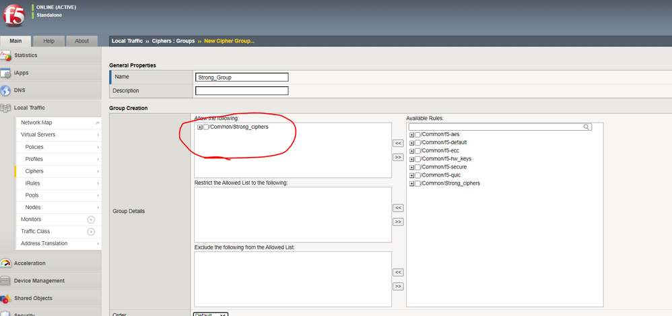Check the /Common/f5-default rule checkbox
The width and height of the screenshot is (672, 316).
coord(418,143)
